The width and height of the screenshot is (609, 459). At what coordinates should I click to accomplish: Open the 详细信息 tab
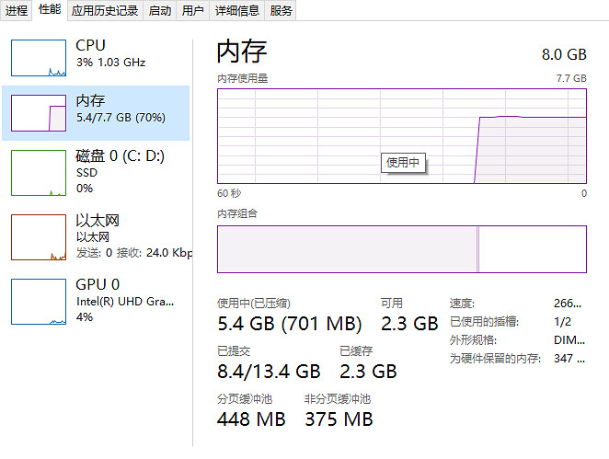coord(236,10)
